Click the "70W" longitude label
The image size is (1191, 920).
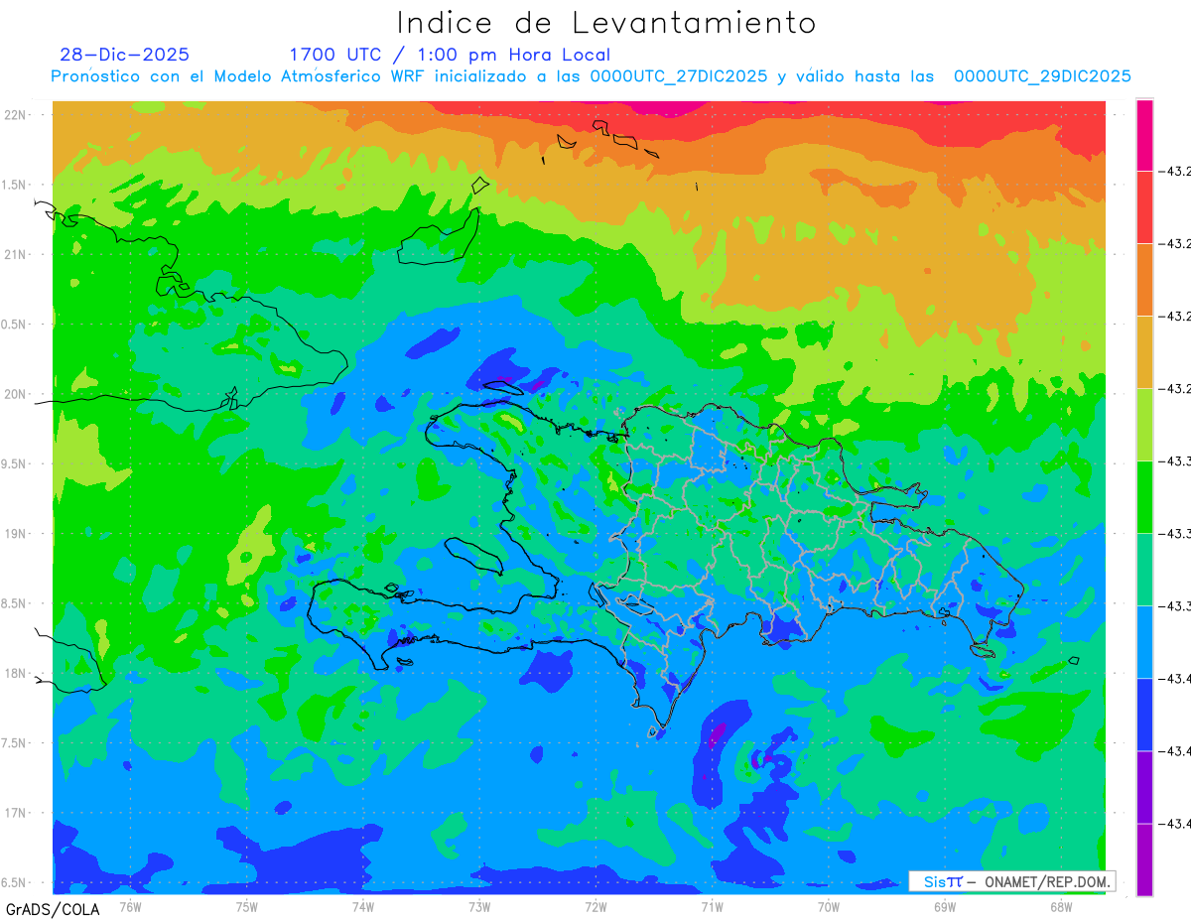pyautogui.click(x=829, y=906)
